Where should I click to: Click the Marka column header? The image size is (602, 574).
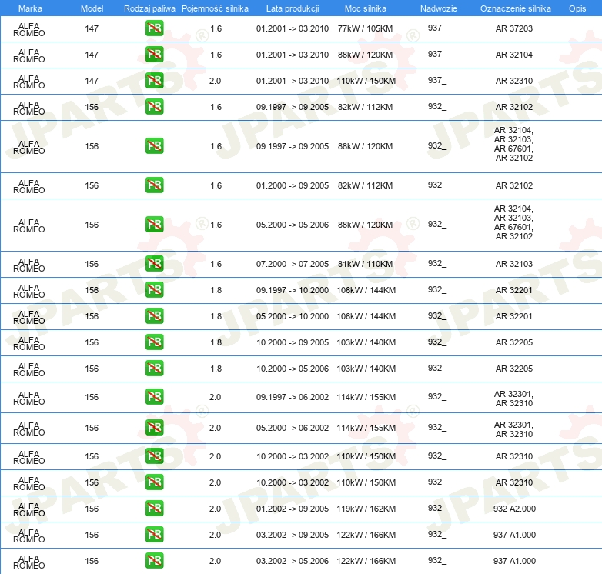point(29,8)
